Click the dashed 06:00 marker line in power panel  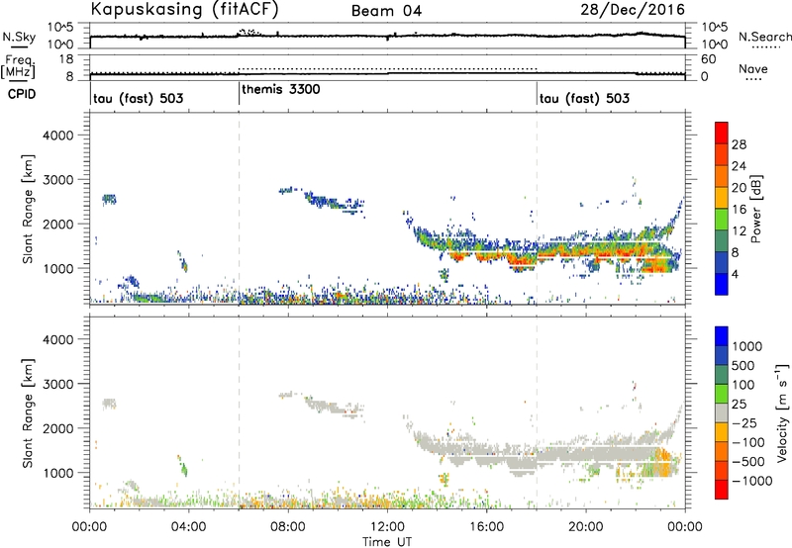pyautogui.click(x=239, y=208)
